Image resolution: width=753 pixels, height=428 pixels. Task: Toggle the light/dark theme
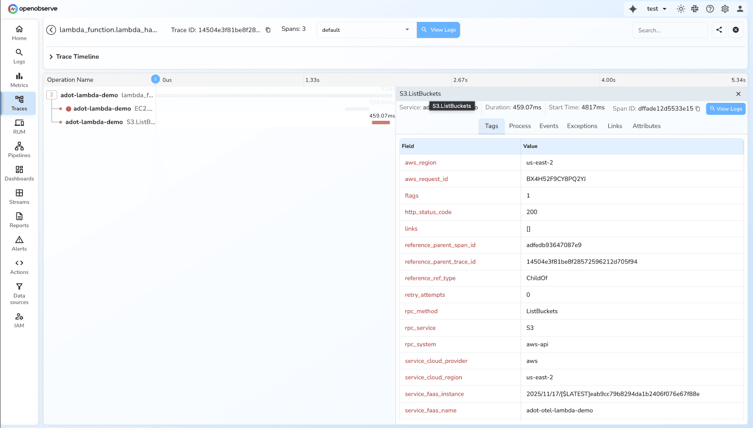coord(681,9)
